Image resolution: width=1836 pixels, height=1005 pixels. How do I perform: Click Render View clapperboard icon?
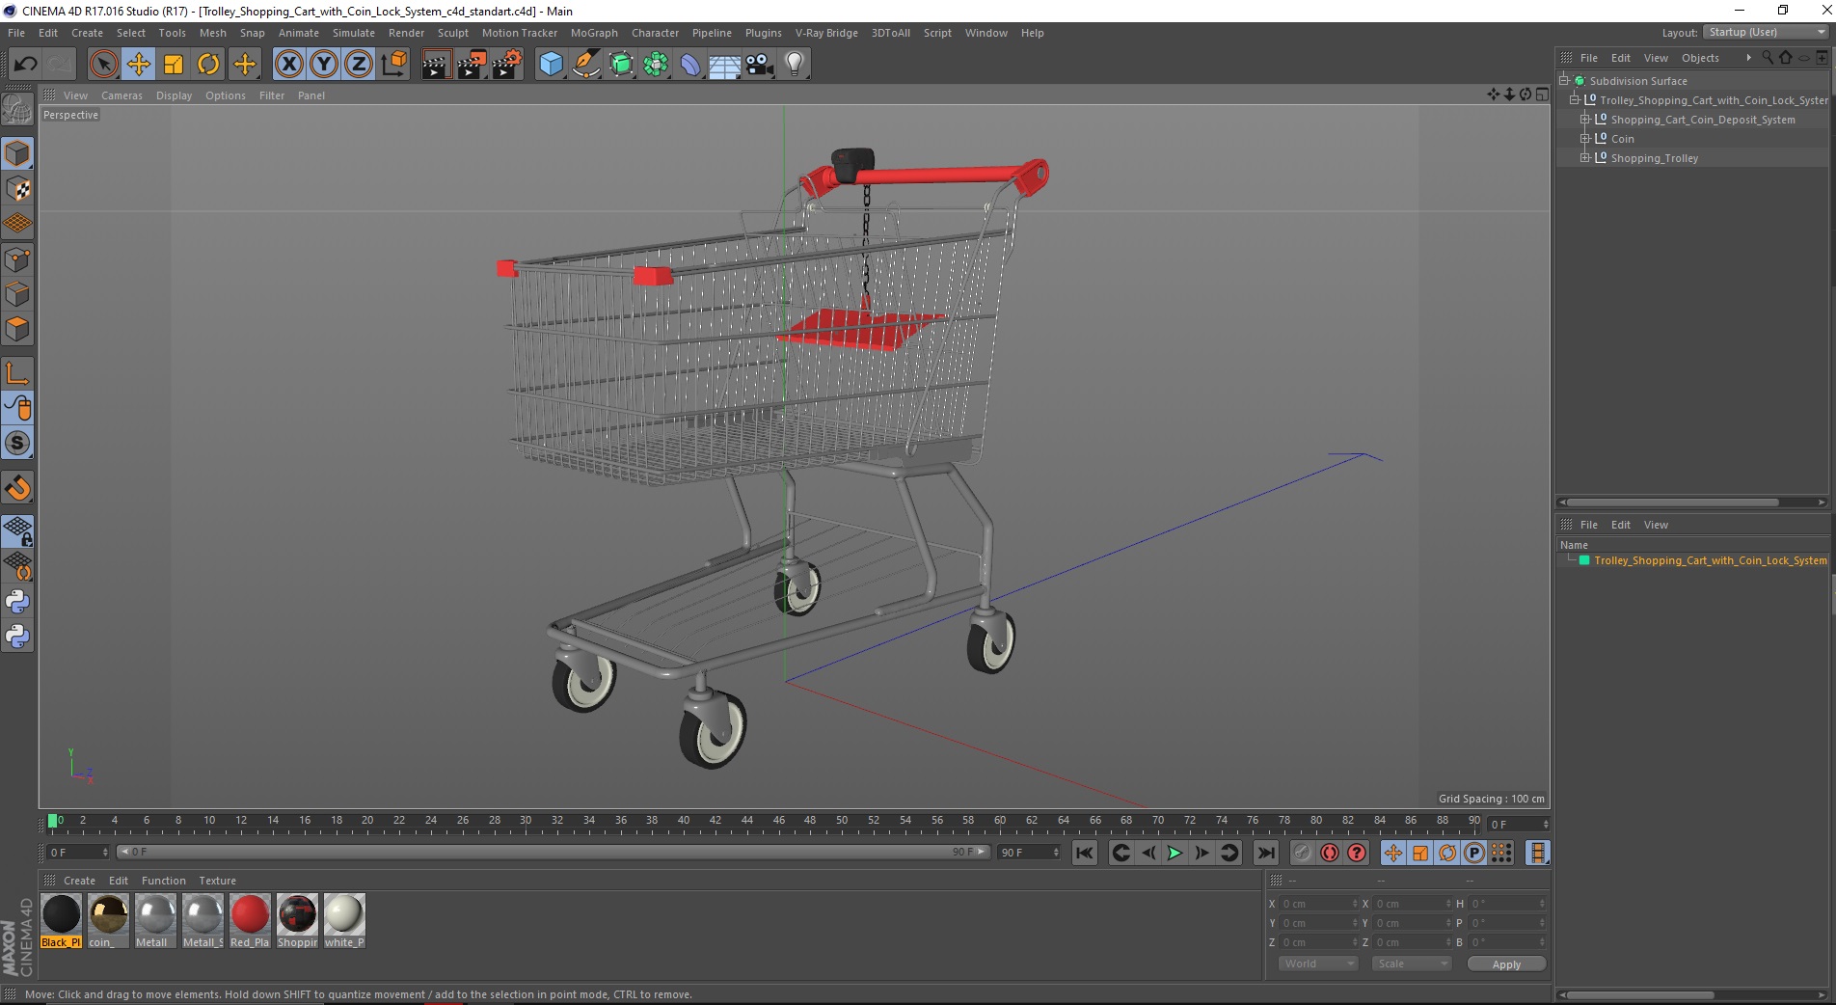[x=436, y=65]
